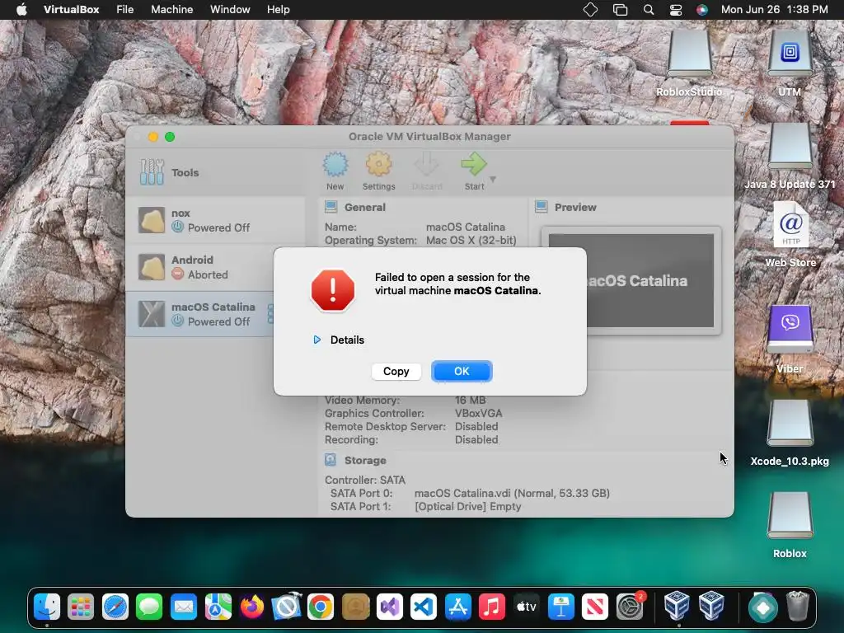The height and width of the screenshot is (633, 844).
Task: Open the Apple menu
Action: coord(21,10)
